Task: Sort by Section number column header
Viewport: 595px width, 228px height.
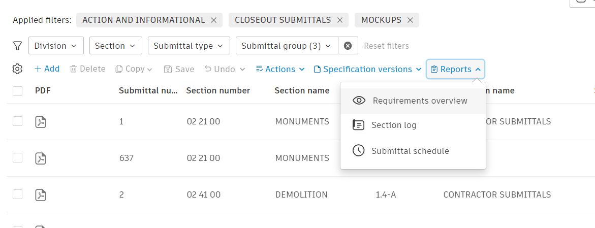Action: [x=218, y=91]
